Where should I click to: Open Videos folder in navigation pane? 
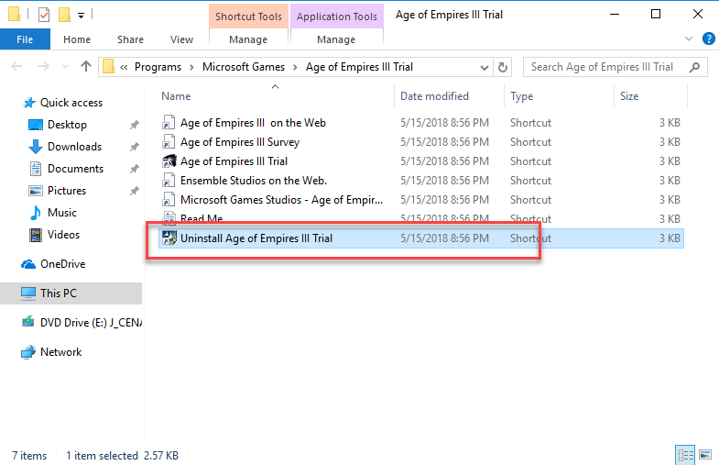pos(63,235)
